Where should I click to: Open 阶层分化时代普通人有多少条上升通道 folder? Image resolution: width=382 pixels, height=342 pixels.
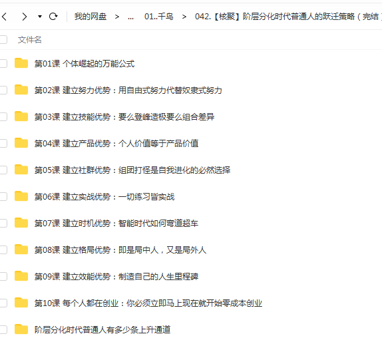pyautogui.click(x=102, y=329)
